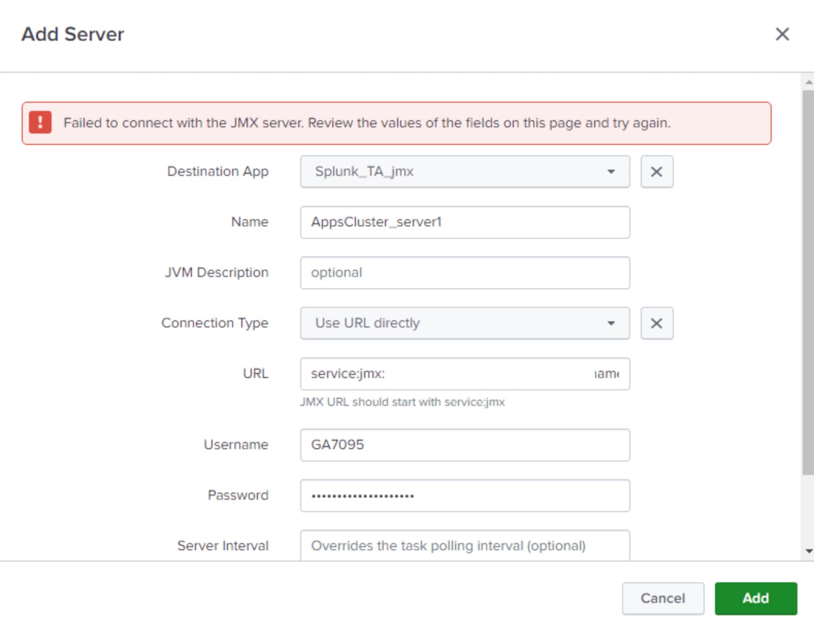Click the Add button

[756, 598]
